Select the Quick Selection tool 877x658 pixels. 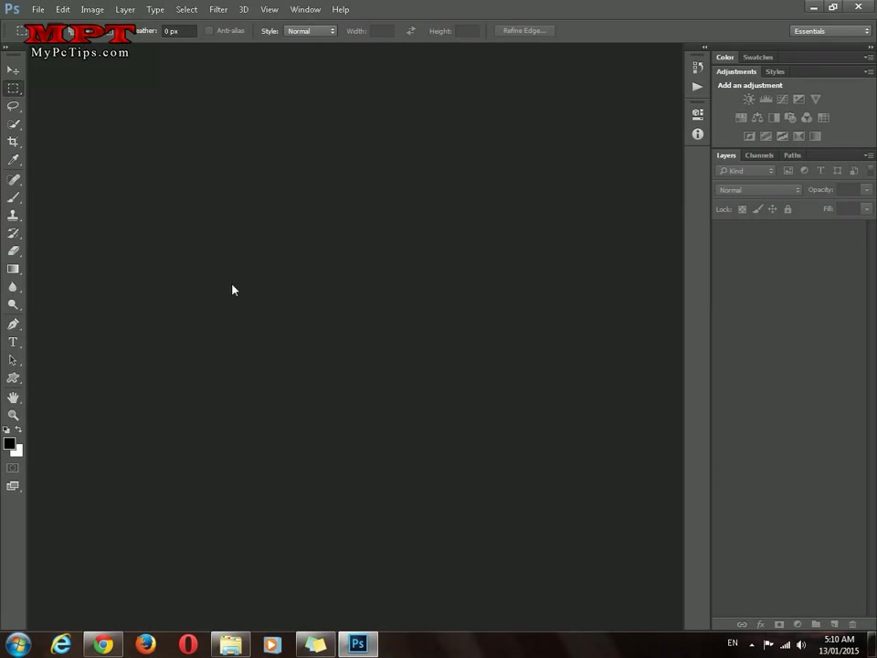tap(13, 124)
